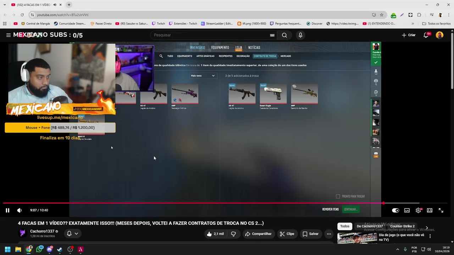Open YouTube notifications bell
This screenshot has height=255, width=454.
point(426,35)
